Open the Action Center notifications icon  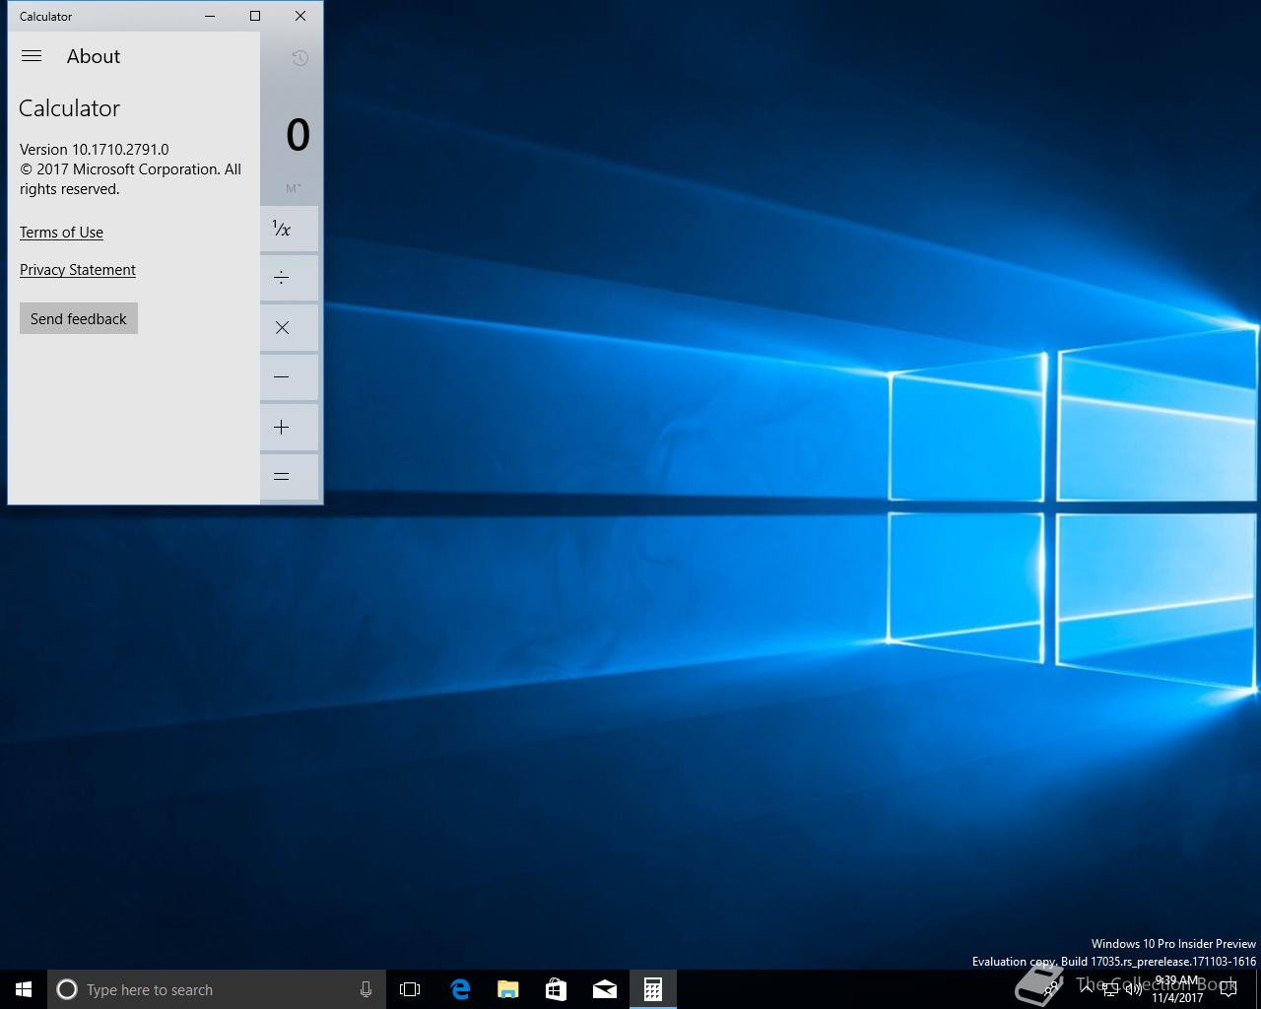1228,990
